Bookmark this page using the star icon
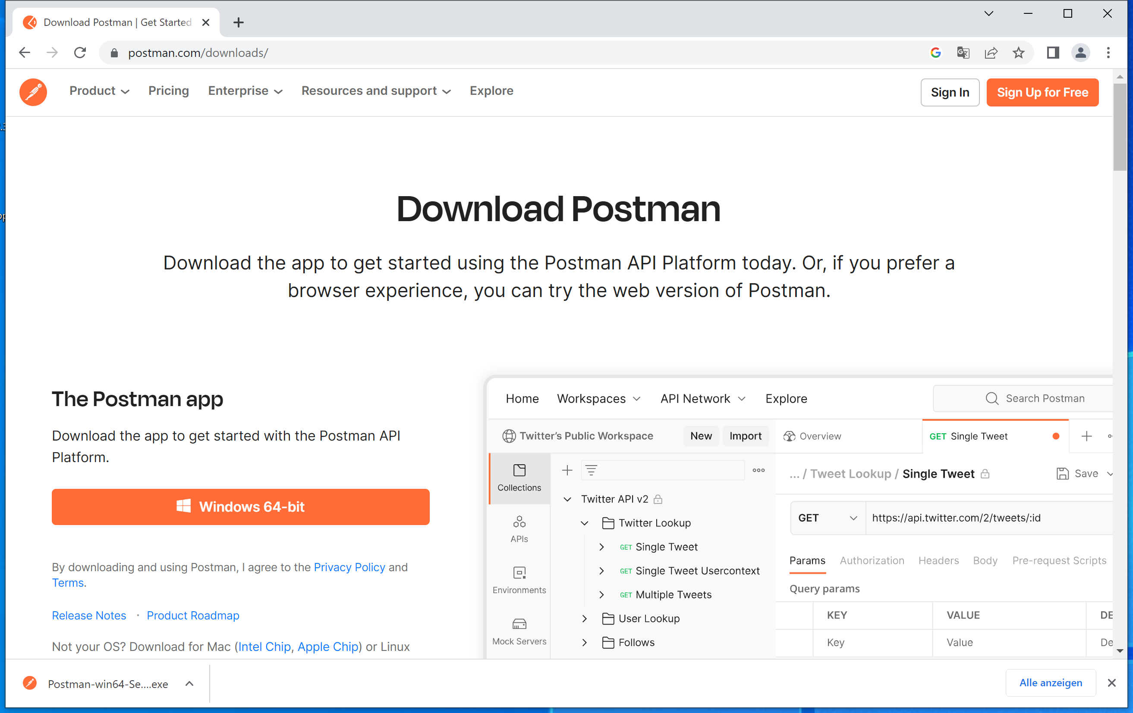1133x713 pixels. click(x=1018, y=53)
